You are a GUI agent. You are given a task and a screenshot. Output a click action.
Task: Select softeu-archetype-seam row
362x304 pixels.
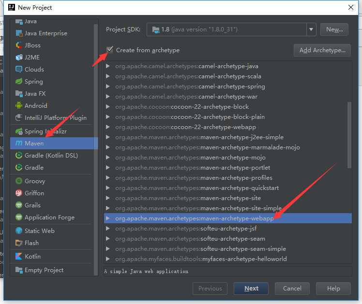(x=228, y=239)
